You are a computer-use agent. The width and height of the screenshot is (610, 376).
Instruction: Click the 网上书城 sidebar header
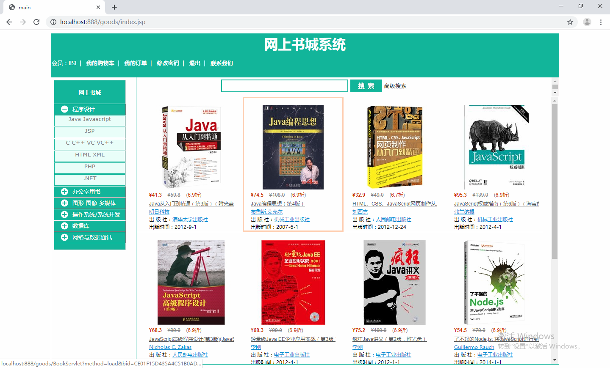[x=90, y=92]
